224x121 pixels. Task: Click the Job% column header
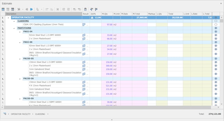point(96,14)
